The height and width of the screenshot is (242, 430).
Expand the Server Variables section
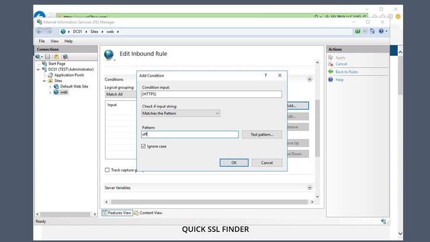[x=309, y=188]
